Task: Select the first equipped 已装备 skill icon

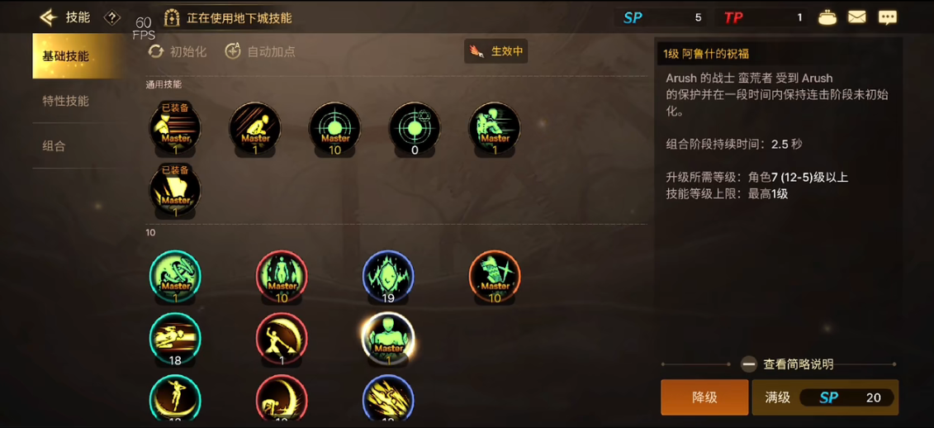Action: 175,129
